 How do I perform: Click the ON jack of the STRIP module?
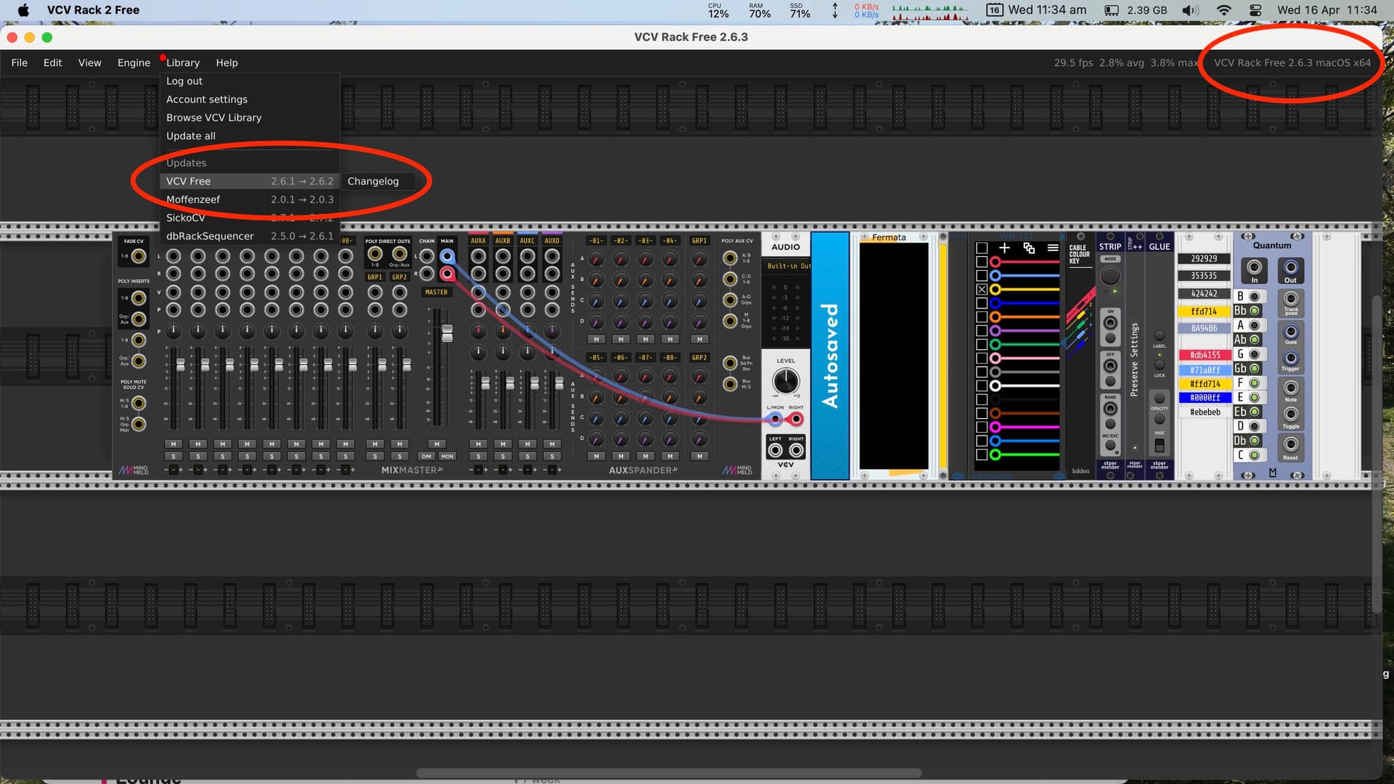1110,322
